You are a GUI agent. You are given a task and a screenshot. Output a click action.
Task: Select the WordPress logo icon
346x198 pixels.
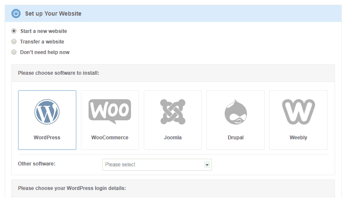click(47, 112)
